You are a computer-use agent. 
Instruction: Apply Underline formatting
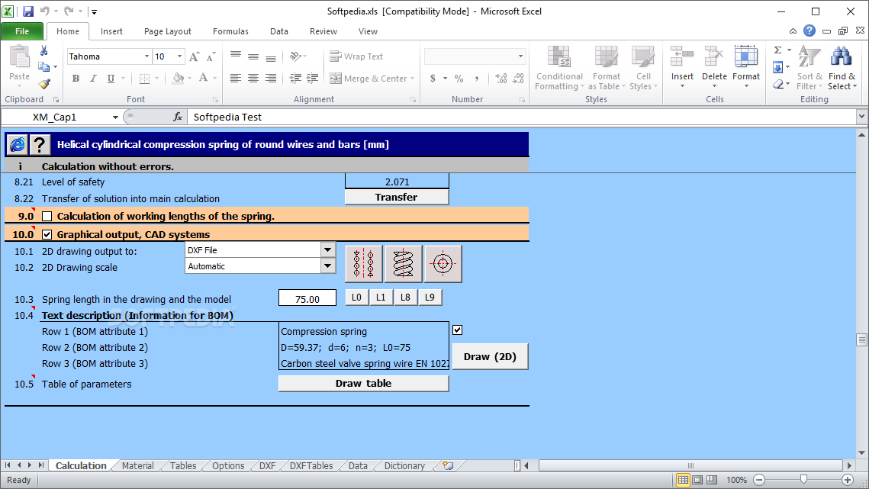coord(111,79)
